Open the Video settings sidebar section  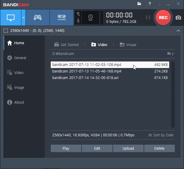(x=24, y=72)
